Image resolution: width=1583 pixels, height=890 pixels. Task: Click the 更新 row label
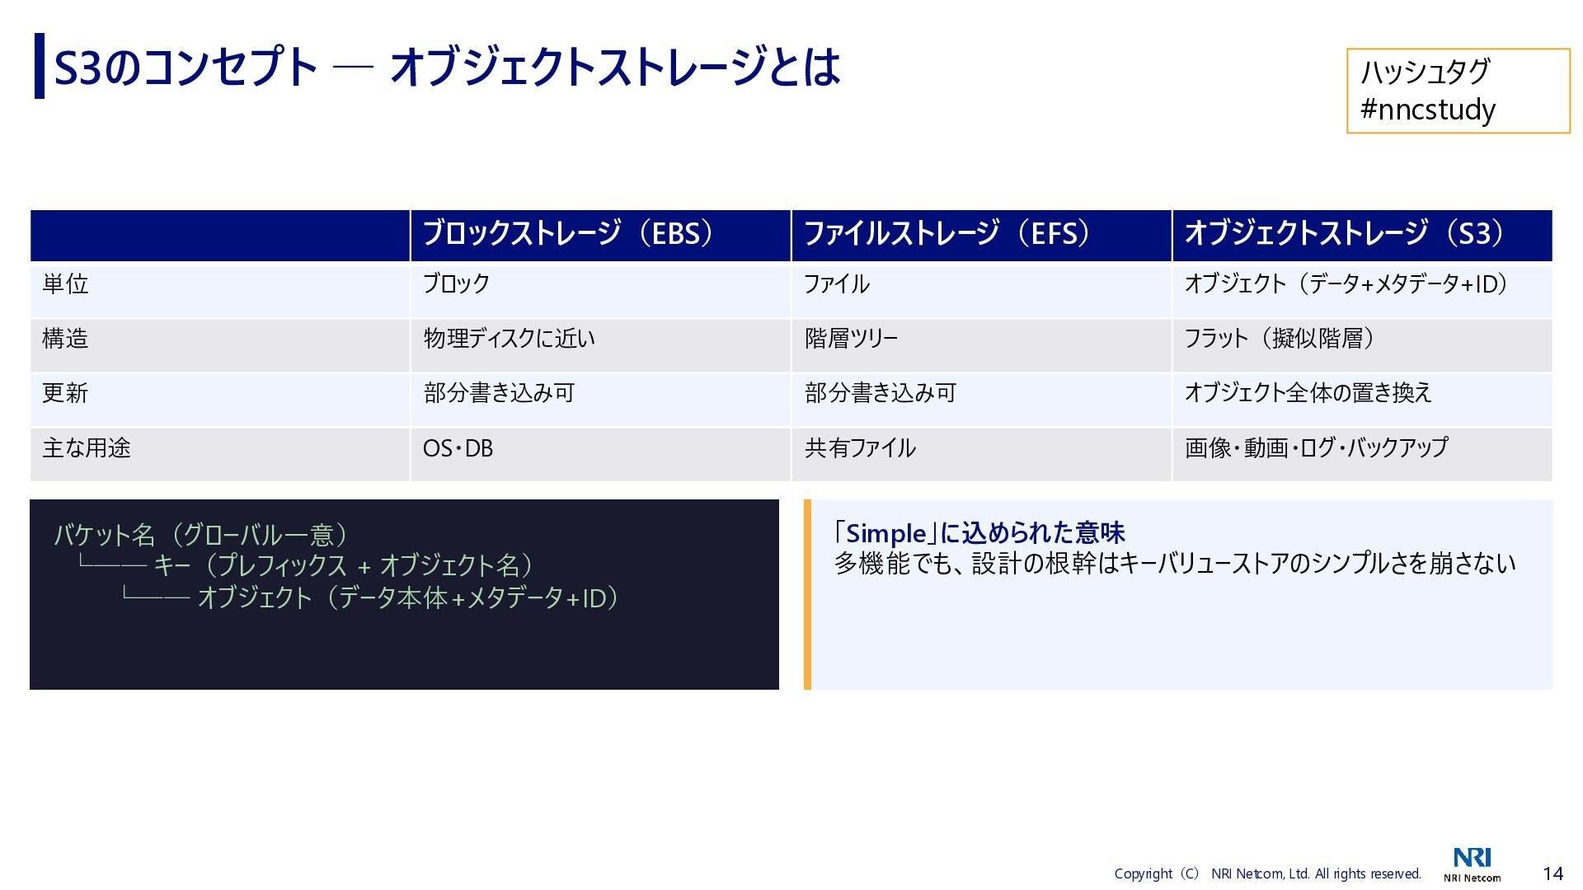(x=66, y=393)
